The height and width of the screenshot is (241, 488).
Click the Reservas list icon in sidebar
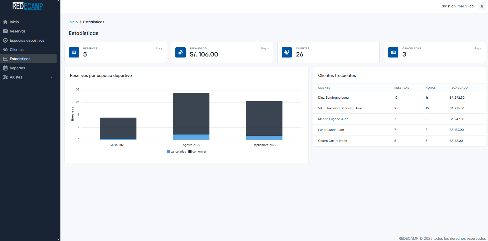5,31
